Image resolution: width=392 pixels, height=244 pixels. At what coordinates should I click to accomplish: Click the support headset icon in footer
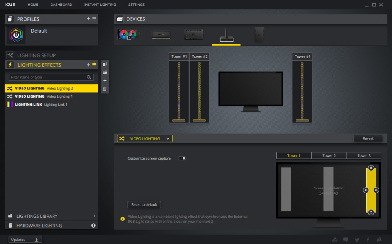335,240
